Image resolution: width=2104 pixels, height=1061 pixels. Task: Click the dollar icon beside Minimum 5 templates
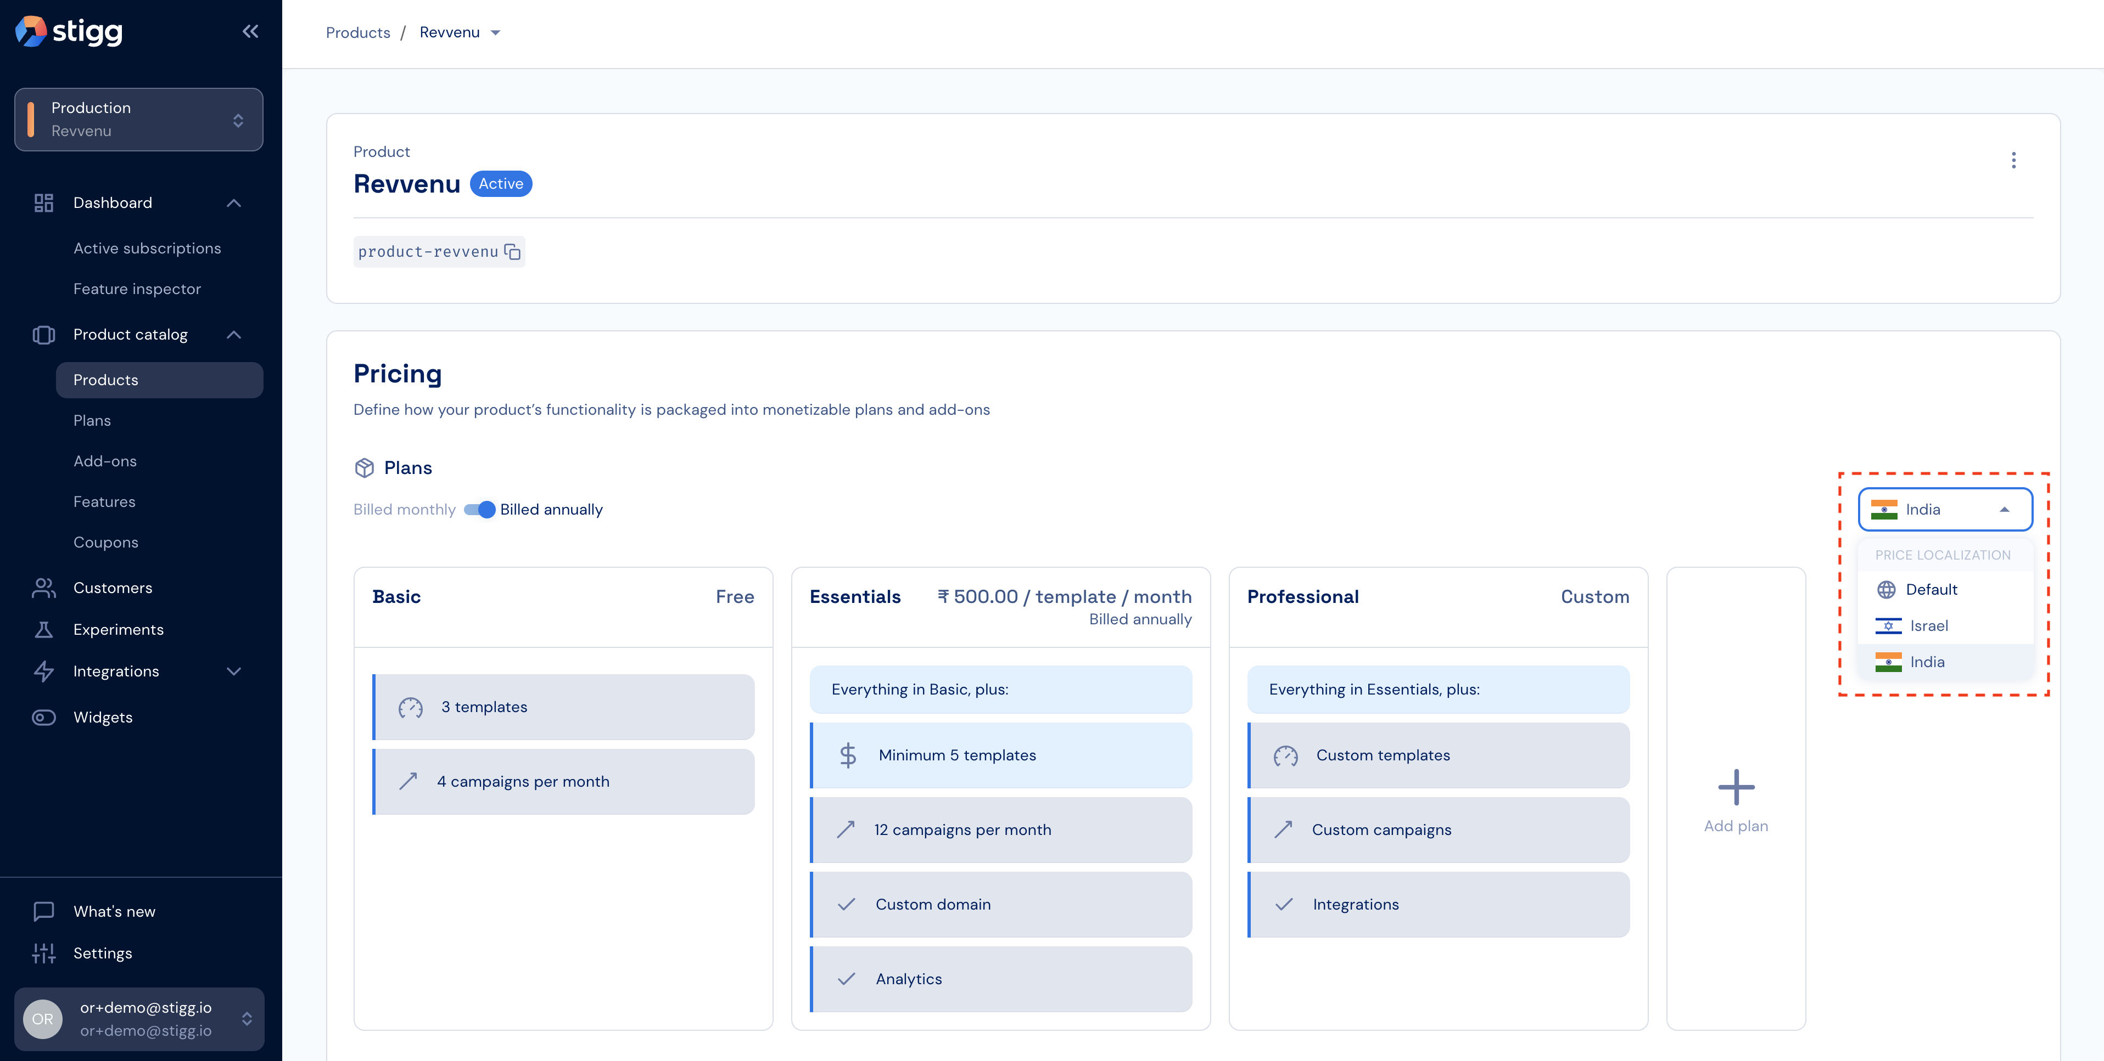[x=848, y=755]
